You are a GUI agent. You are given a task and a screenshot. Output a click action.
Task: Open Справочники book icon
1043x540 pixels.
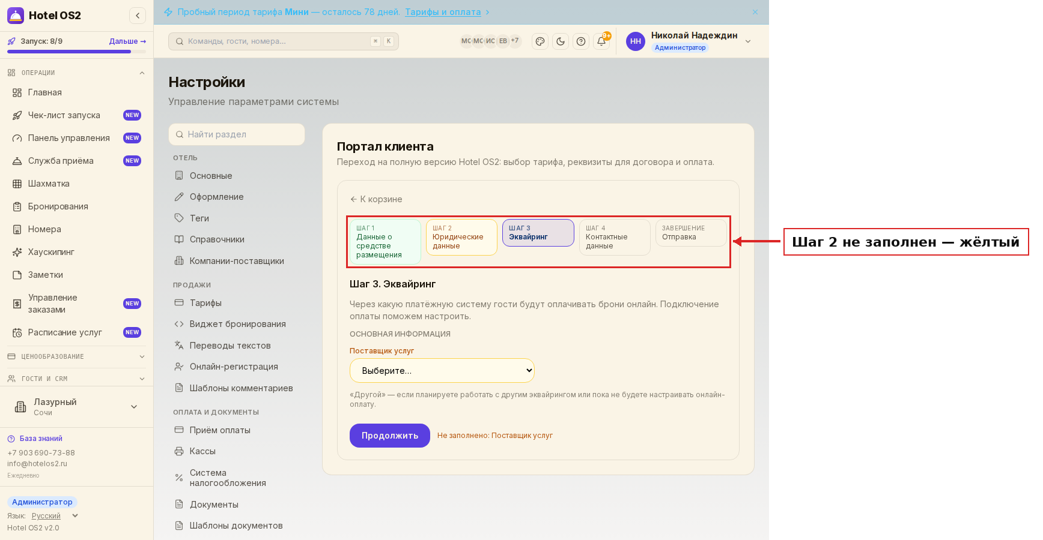click(x=179, y=239)
